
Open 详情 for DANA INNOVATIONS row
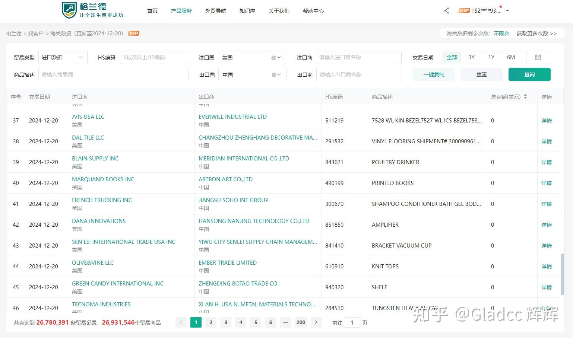(x=547, y=225)
